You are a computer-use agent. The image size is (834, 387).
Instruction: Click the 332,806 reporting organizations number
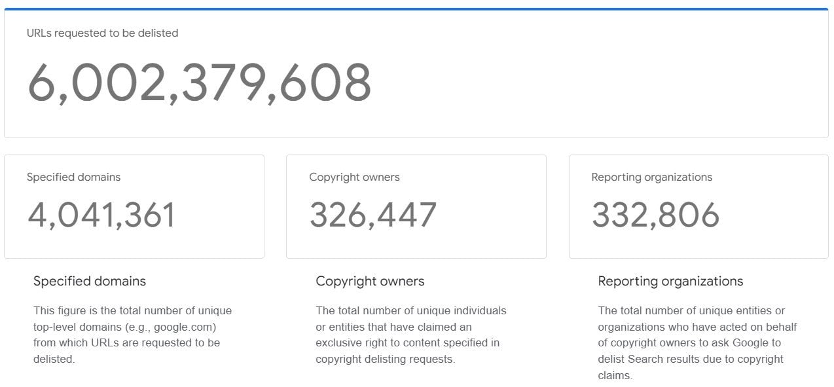pyautogui.click(x=655, y=215)
